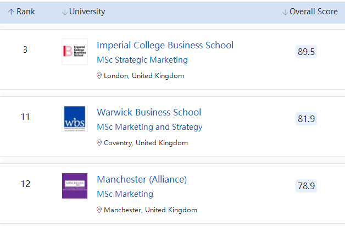This screenshot has height=226, width=345.
Task: Click the up arrow next to Rank
Action: point(11,12)
